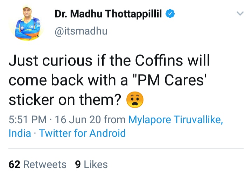View the 9 Likes list

pos(91,164)
